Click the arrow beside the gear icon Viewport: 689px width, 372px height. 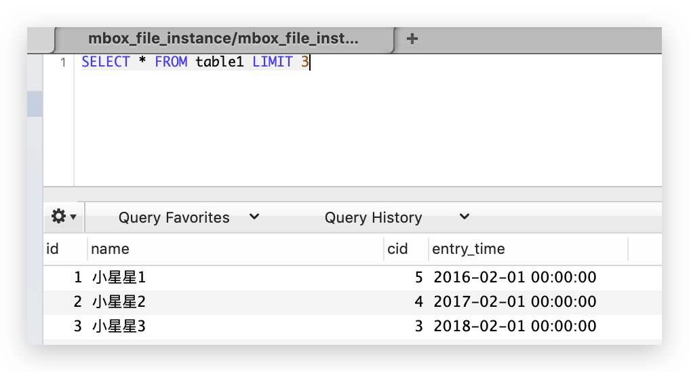pyautogui.click(x=73, y=217)
